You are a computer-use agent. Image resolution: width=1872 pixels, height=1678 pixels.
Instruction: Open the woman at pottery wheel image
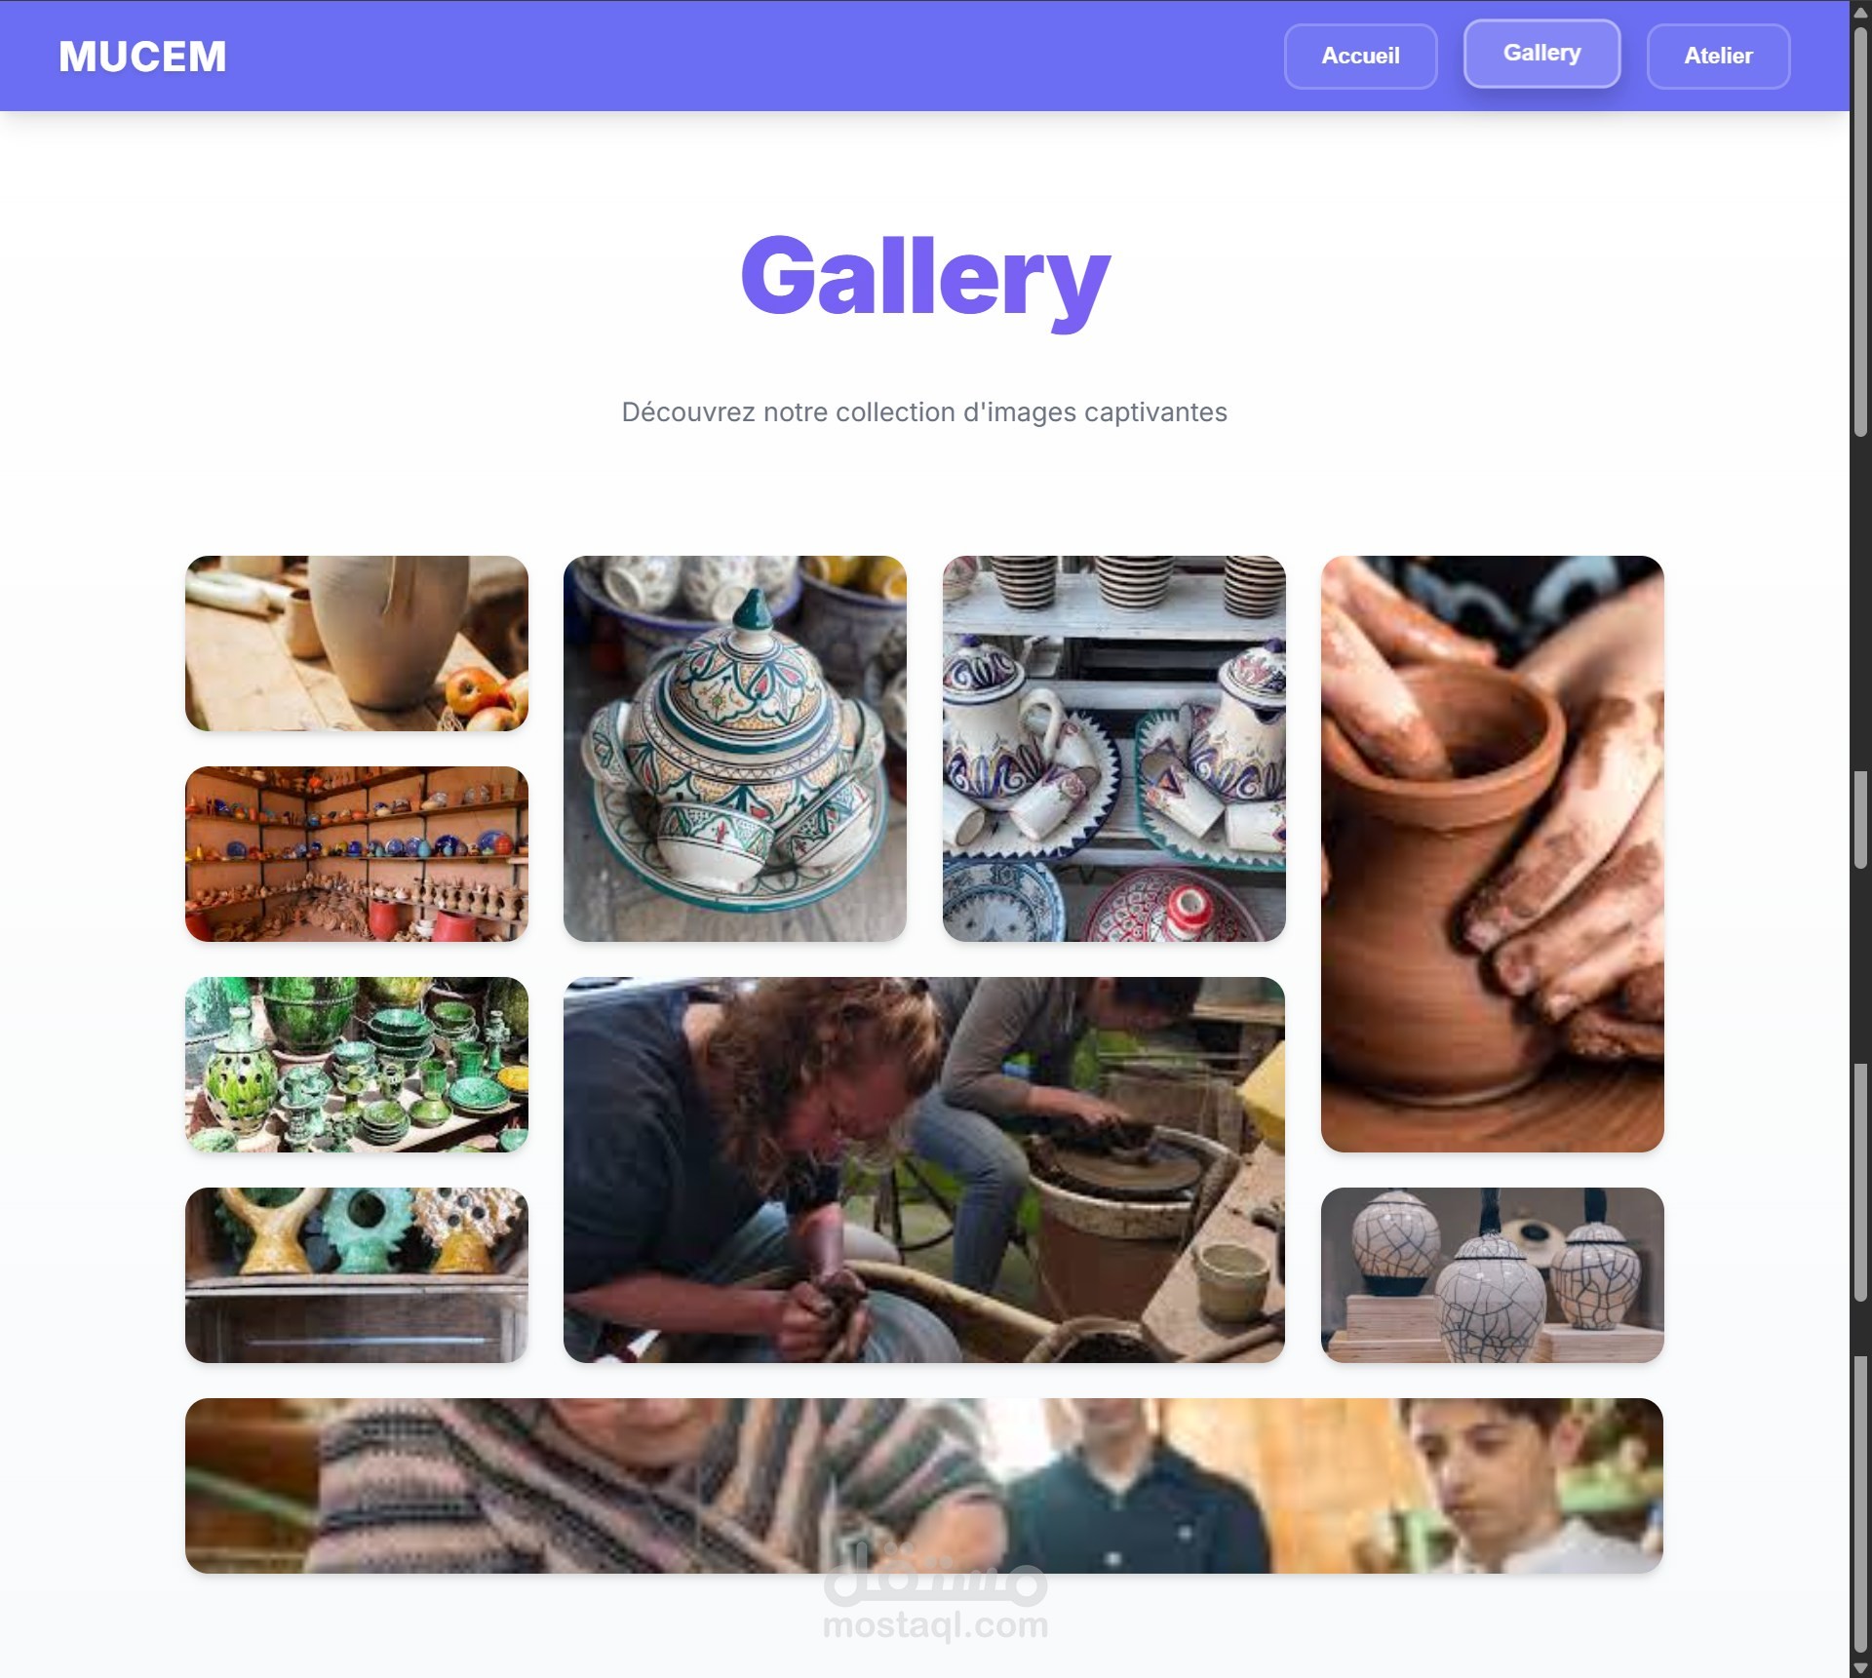pyautogui.click(x=924, y=1170)
